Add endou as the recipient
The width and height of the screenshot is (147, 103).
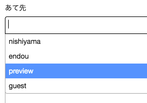click(76, 56)
